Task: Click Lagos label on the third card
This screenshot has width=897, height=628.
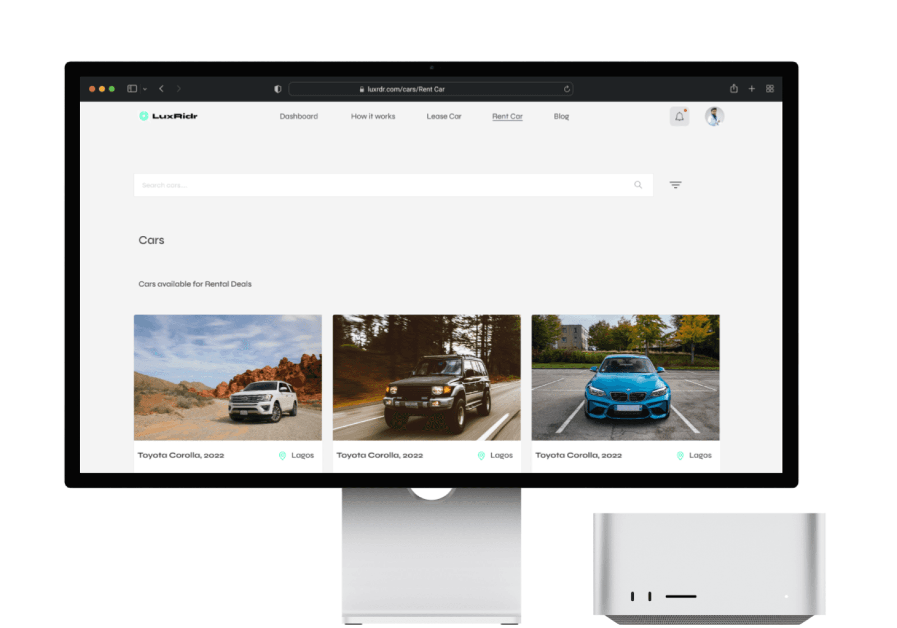Action: (700, 456)
